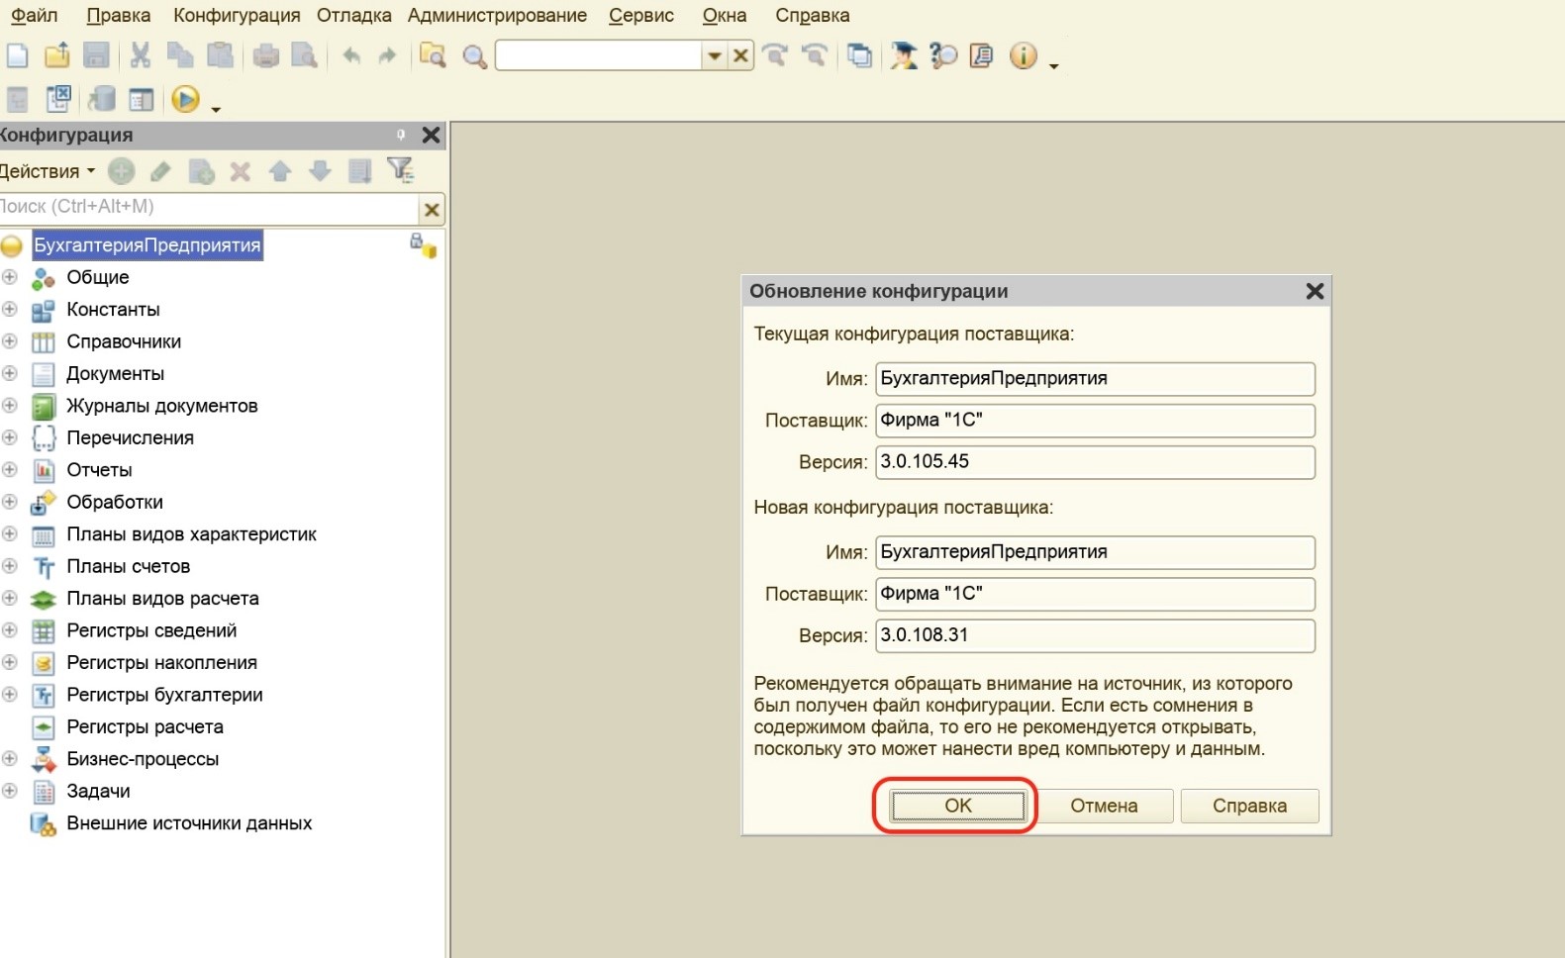1565x958 pixels.
Task: Click the Справка button in dialog
Action: [x=1249, y=806]
